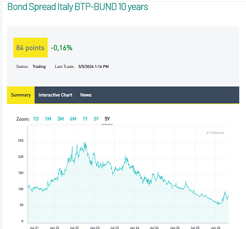Switch to the Interactive Chart tab
The image size is (246, 229).
(x=55, y=95)
